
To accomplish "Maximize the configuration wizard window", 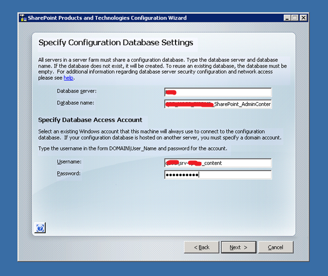I will (295, 18).
